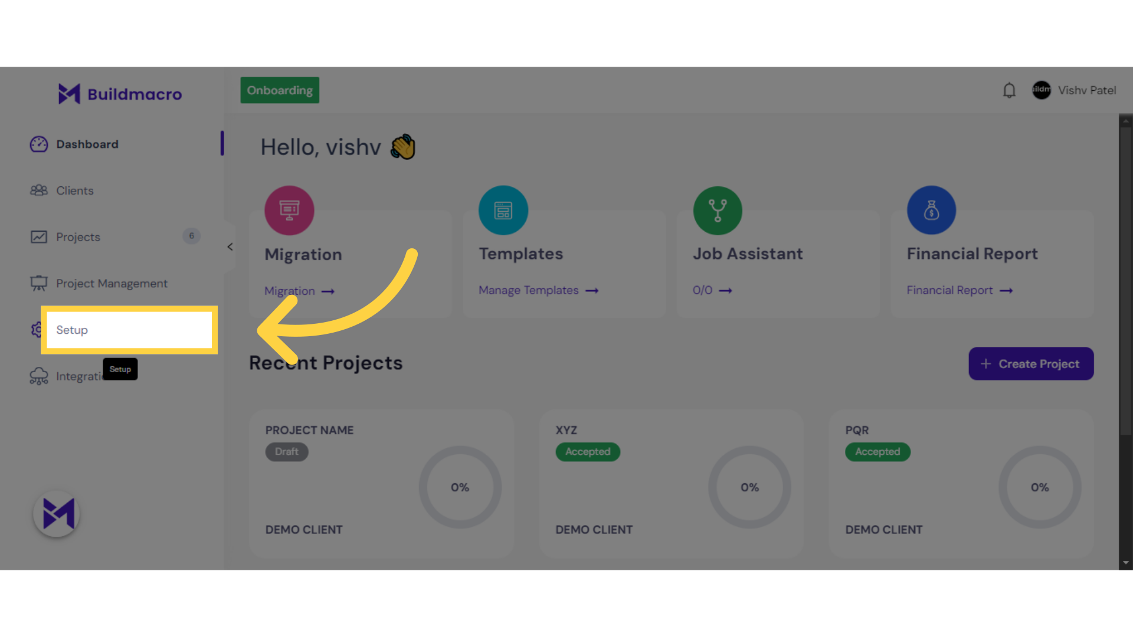Click the Projects badge expander
Image resolution: width=1133 pixels, height=637 pixels.
[x=191, y=236]
